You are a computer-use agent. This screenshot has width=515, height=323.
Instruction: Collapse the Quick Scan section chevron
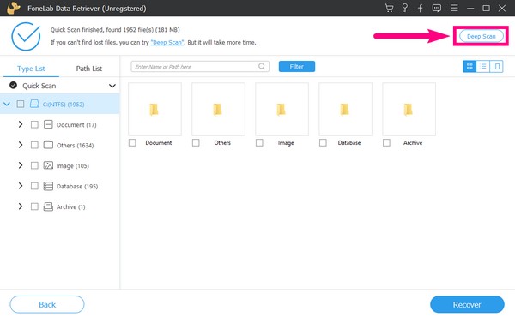112,86
